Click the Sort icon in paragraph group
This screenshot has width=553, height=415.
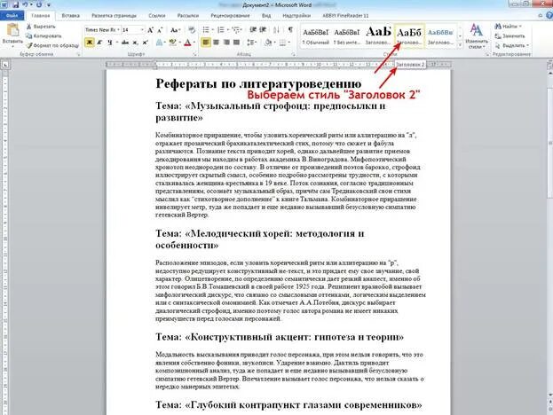click(277, 30)
